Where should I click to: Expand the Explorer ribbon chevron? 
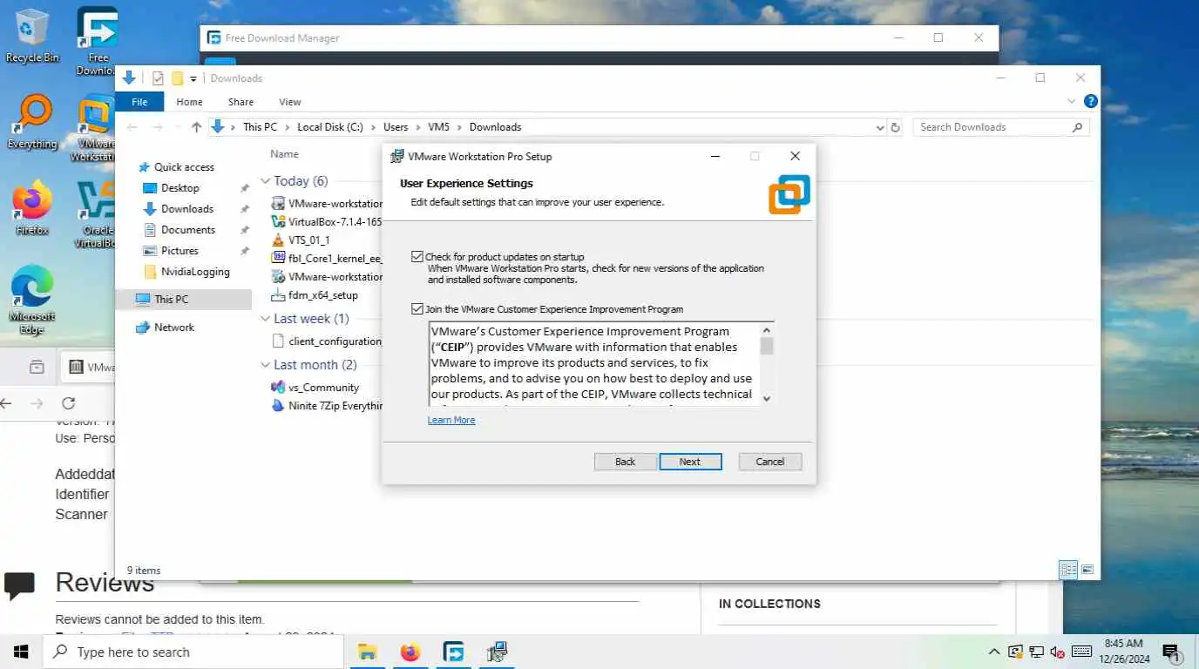click(1073, 102)
